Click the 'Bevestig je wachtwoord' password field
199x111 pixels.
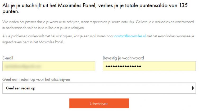pos(149,66)
